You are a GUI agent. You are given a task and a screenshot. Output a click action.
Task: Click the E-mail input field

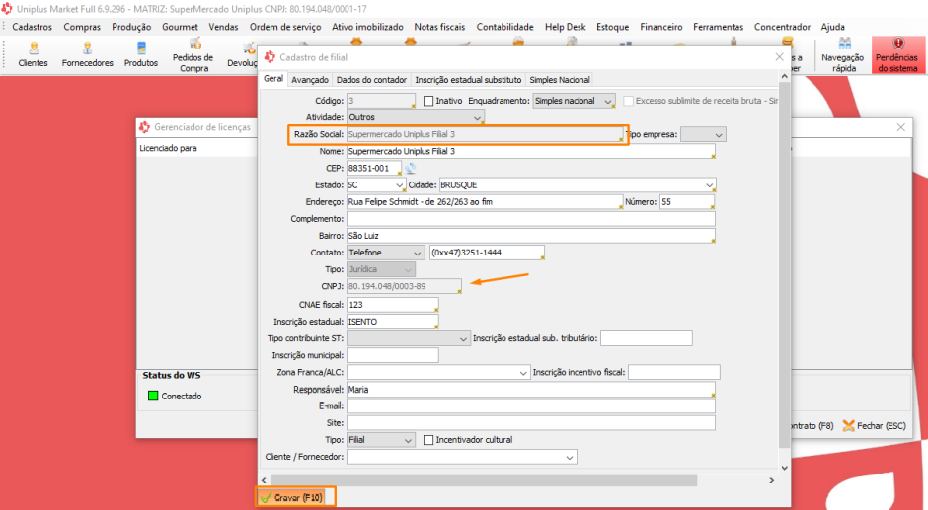[x=531, y=406]
